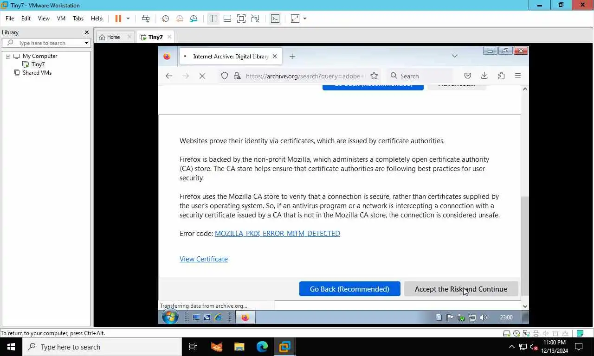Open the stretch guest dropdown arrow
The height and width of the screenshot is (356, 594).
(305, 19)
